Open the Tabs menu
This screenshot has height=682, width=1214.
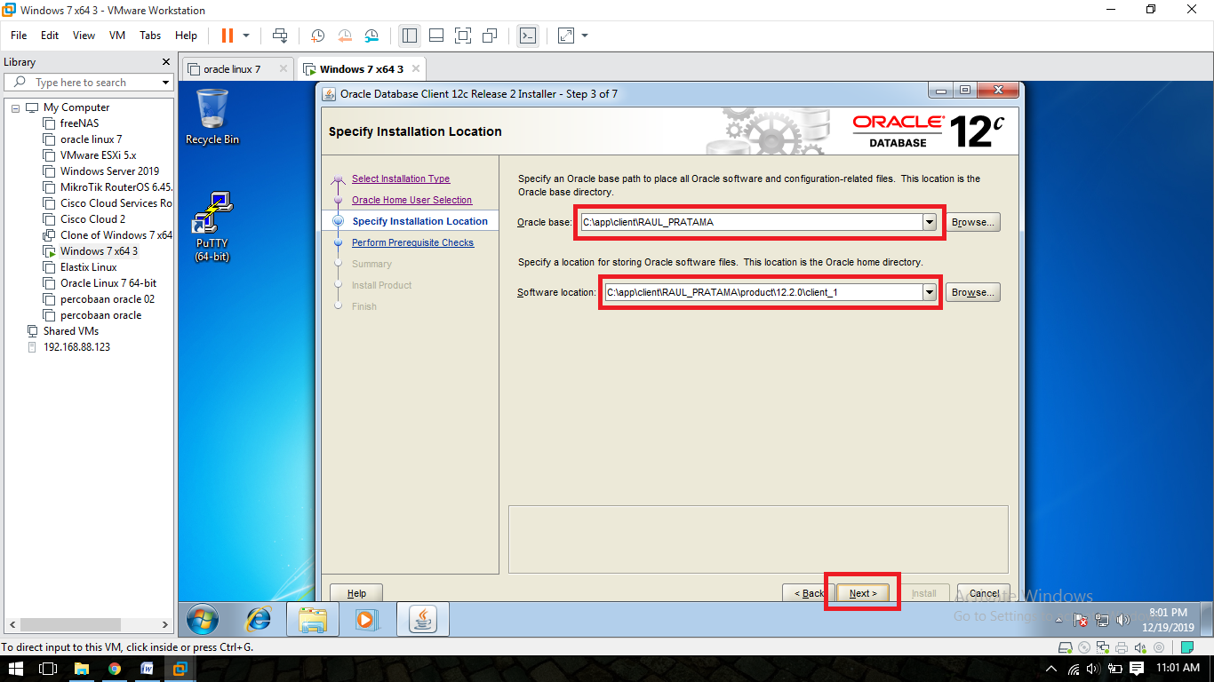[x=150, y=36]
